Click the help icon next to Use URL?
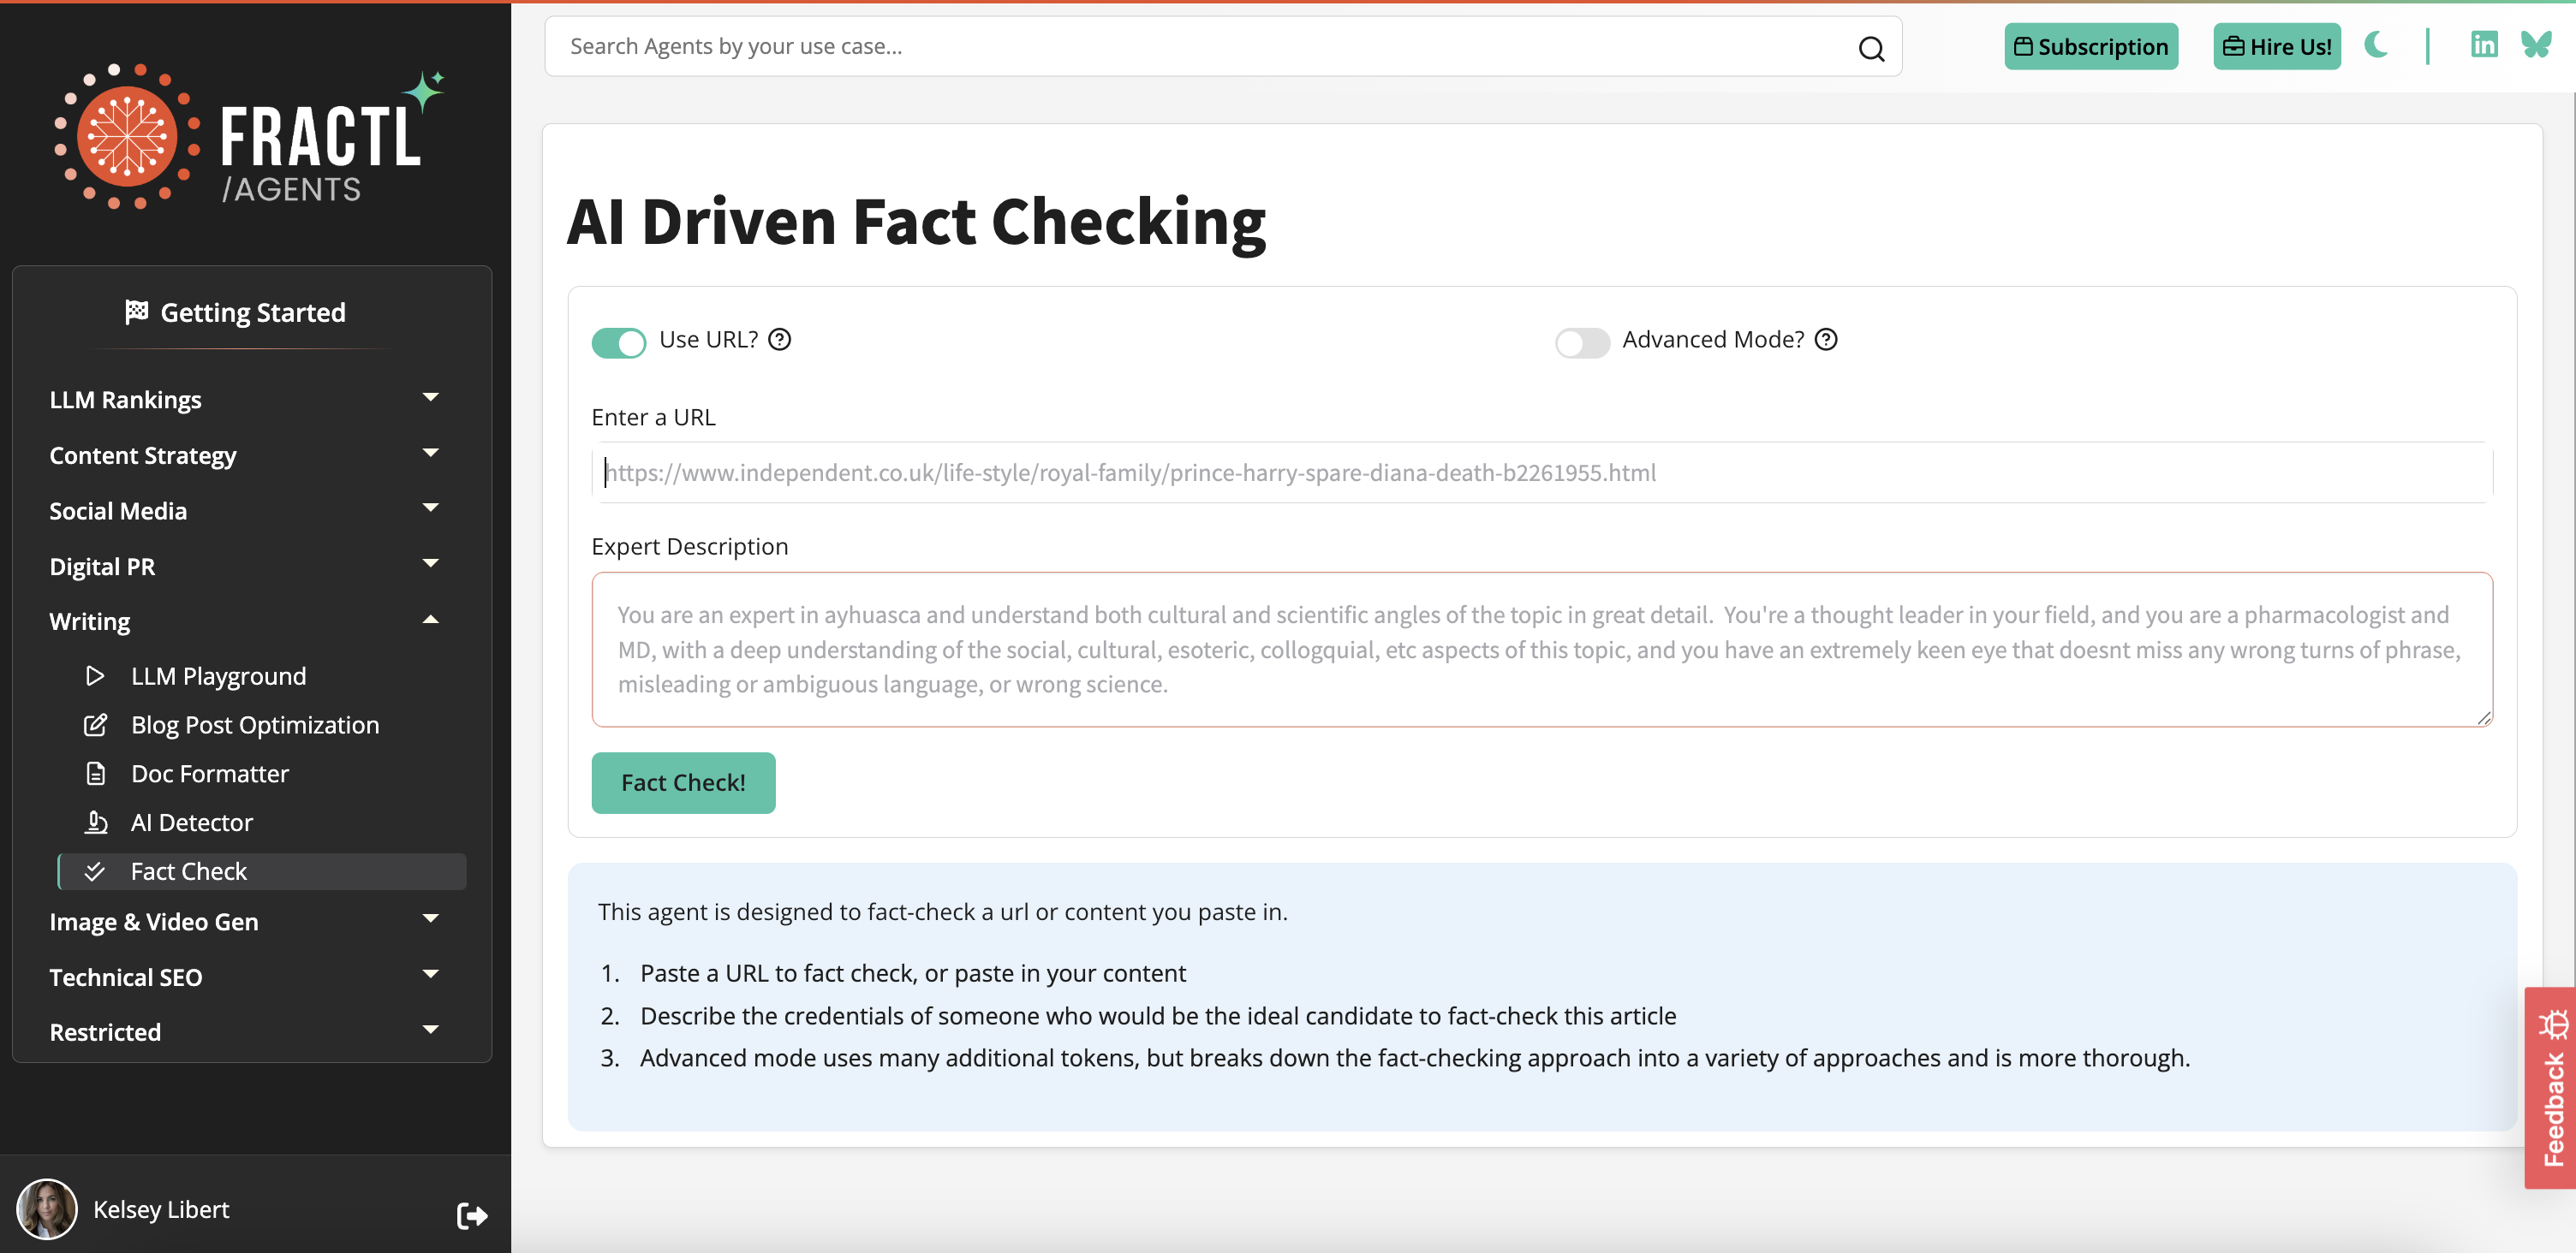This screenshot has height=1253, width=2576. coord(779,340)
